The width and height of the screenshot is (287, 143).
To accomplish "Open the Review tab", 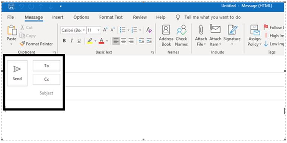I will [140, 17].
